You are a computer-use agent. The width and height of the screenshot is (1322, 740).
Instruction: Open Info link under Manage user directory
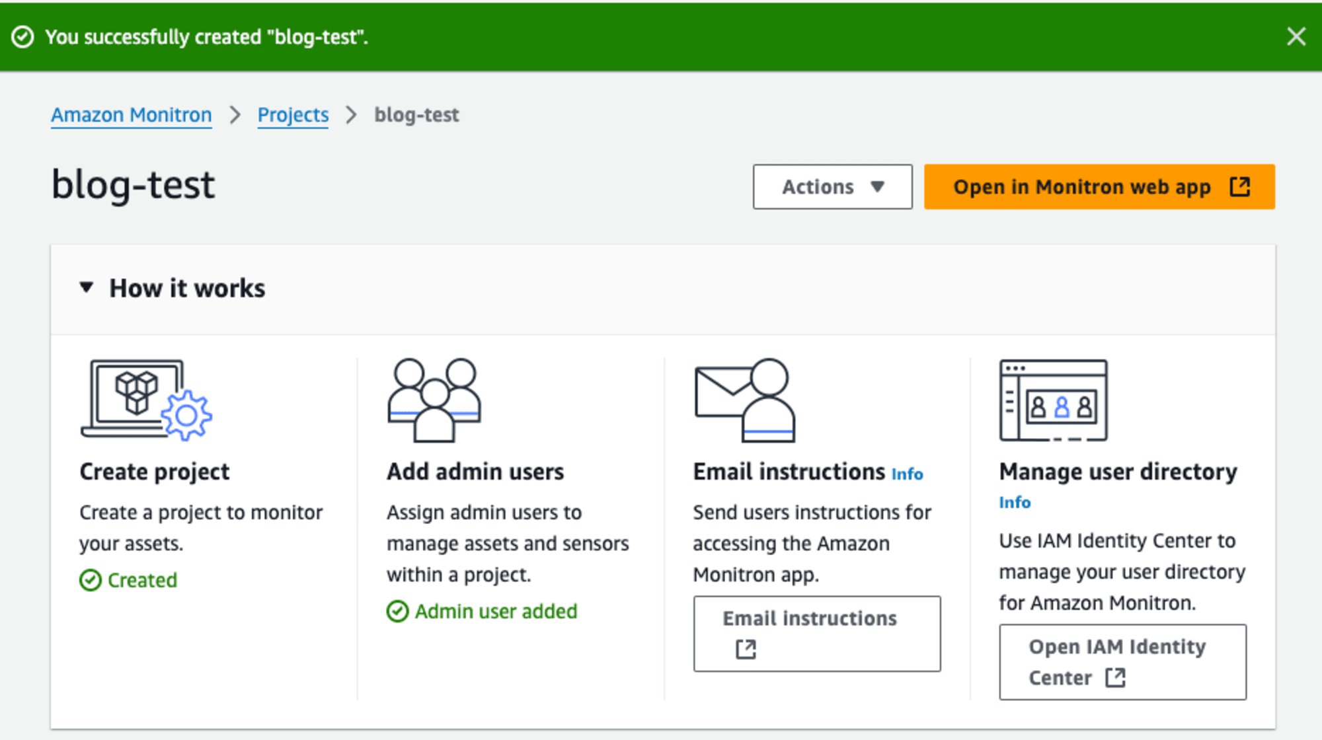[1015, 502]
